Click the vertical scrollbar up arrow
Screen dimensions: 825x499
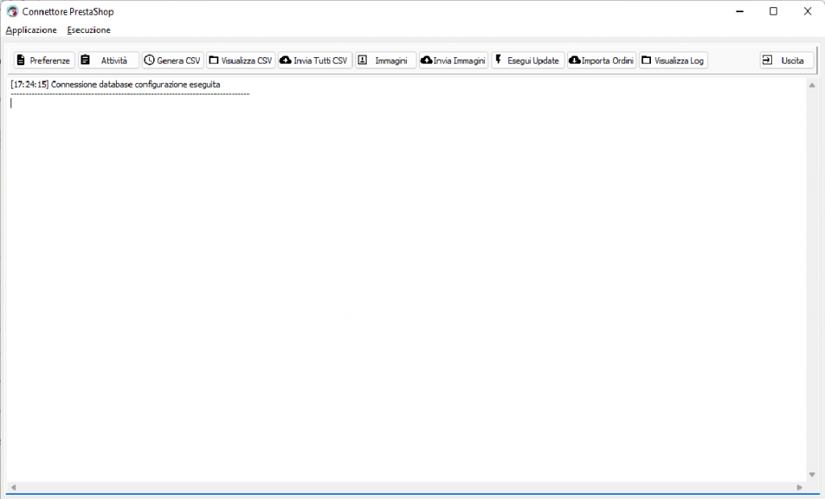click(x=812, y=85)
